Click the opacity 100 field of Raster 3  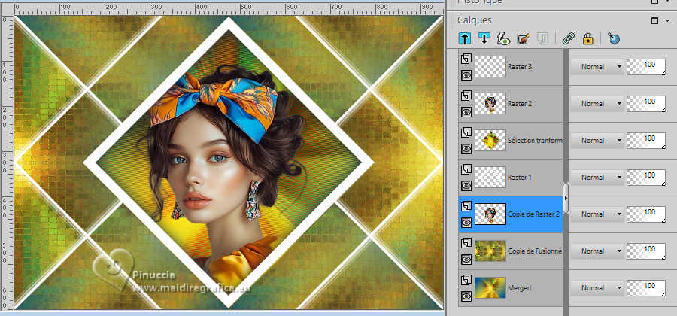[646, 67]
